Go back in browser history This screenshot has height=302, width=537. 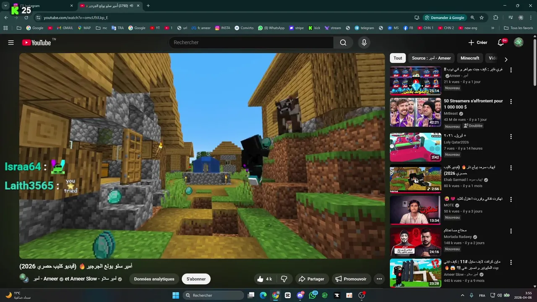tap(6, 18)
